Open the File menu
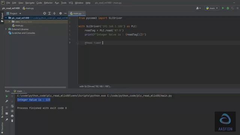 click(8, 3)
